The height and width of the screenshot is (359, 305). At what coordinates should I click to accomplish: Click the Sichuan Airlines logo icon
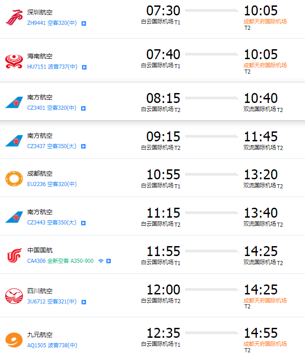[14, 296]
